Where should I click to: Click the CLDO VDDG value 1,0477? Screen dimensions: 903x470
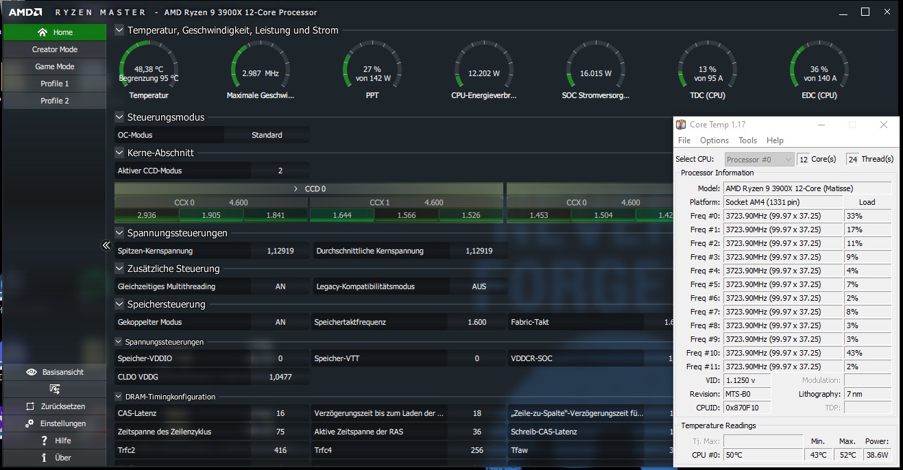coord(280,377)
